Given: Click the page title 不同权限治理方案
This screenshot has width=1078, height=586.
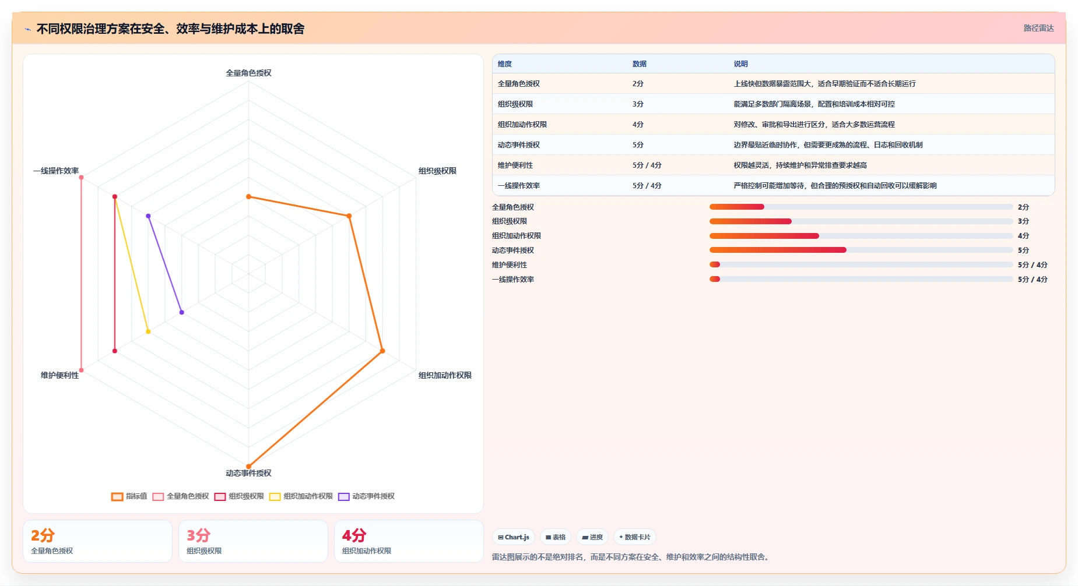Looking at the screenshot, I should pyautogui.click(x=170, y=29).
